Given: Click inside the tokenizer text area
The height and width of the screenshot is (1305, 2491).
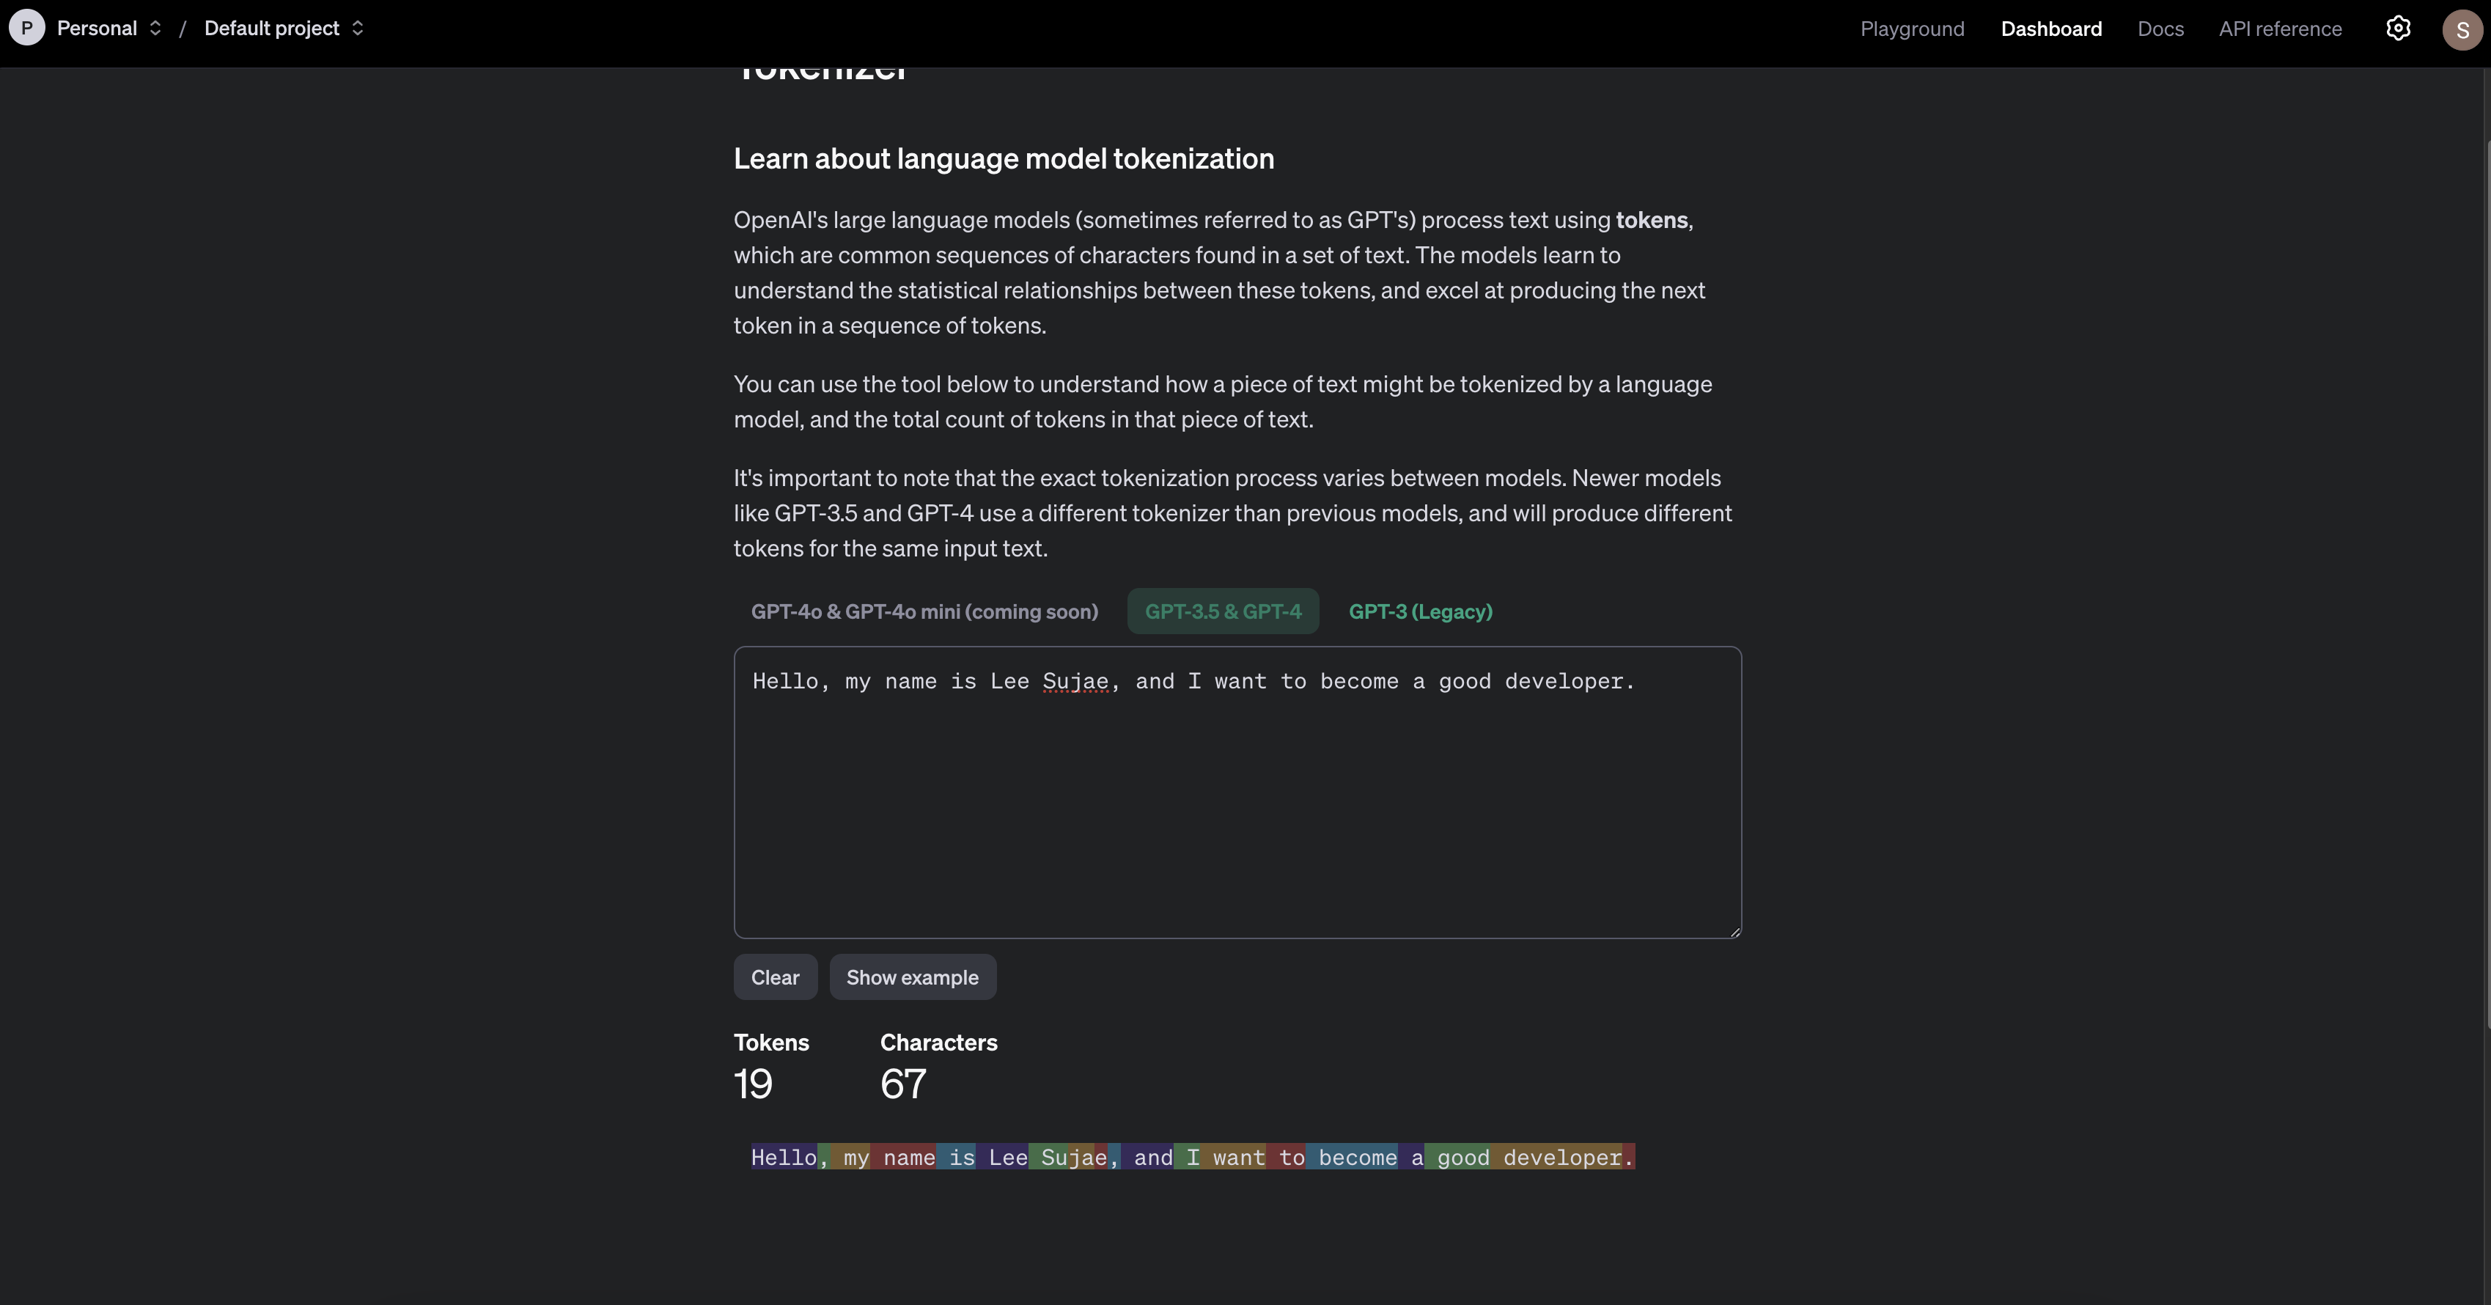Looking at the screenshot, I should tap(1237, 812).
